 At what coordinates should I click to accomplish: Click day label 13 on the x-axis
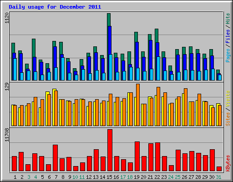(96, 177)
